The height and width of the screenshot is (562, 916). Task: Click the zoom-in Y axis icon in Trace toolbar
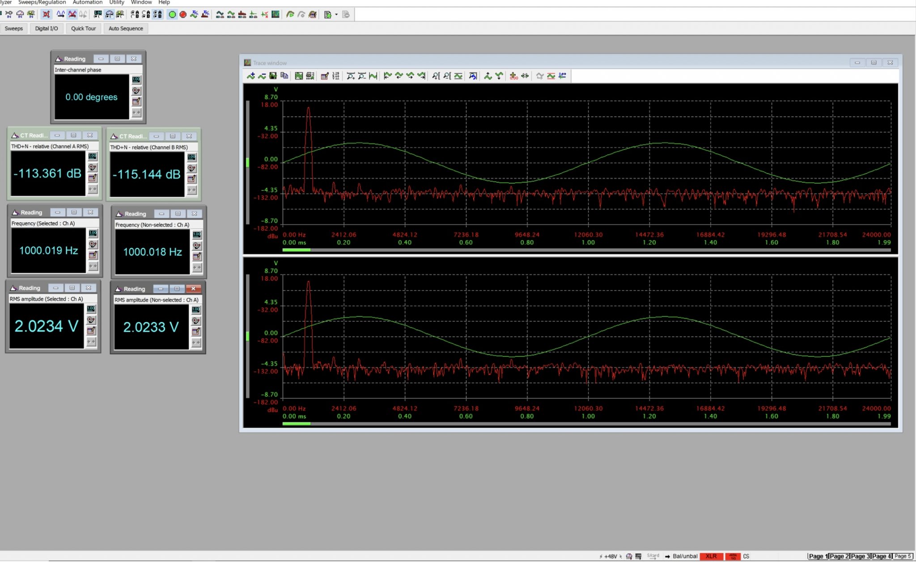(436, 76)
